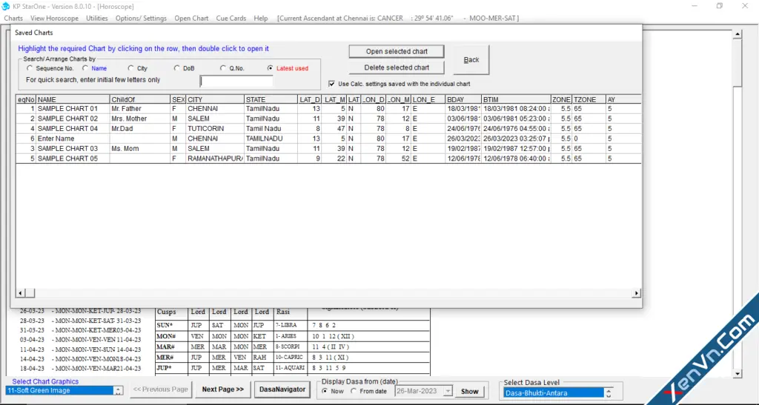Select the Latest used radio button
The width and height of the screenshot is (759, 405).
point(270,68)
